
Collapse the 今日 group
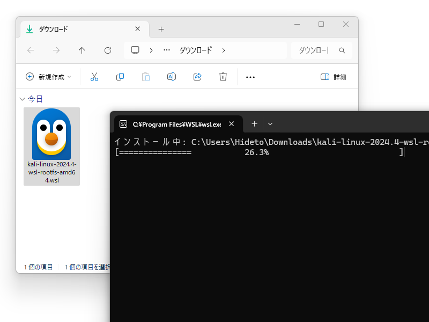point(22,99)
